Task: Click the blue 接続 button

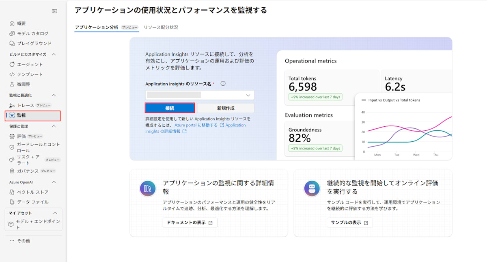Action: (x=170, y=108)
